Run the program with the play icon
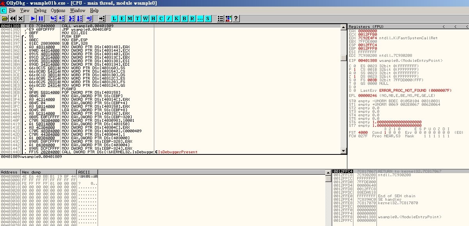The width and height of the screenshot is (469, 226). [x=33, y=18]
